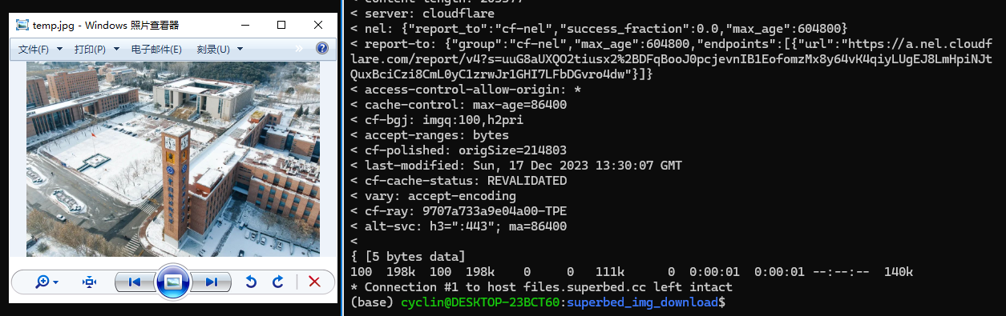Viewport: 1006px width, 316px height.
Task: Open the 电子邮件(E) toolbar item
Action: click(156, 50)
